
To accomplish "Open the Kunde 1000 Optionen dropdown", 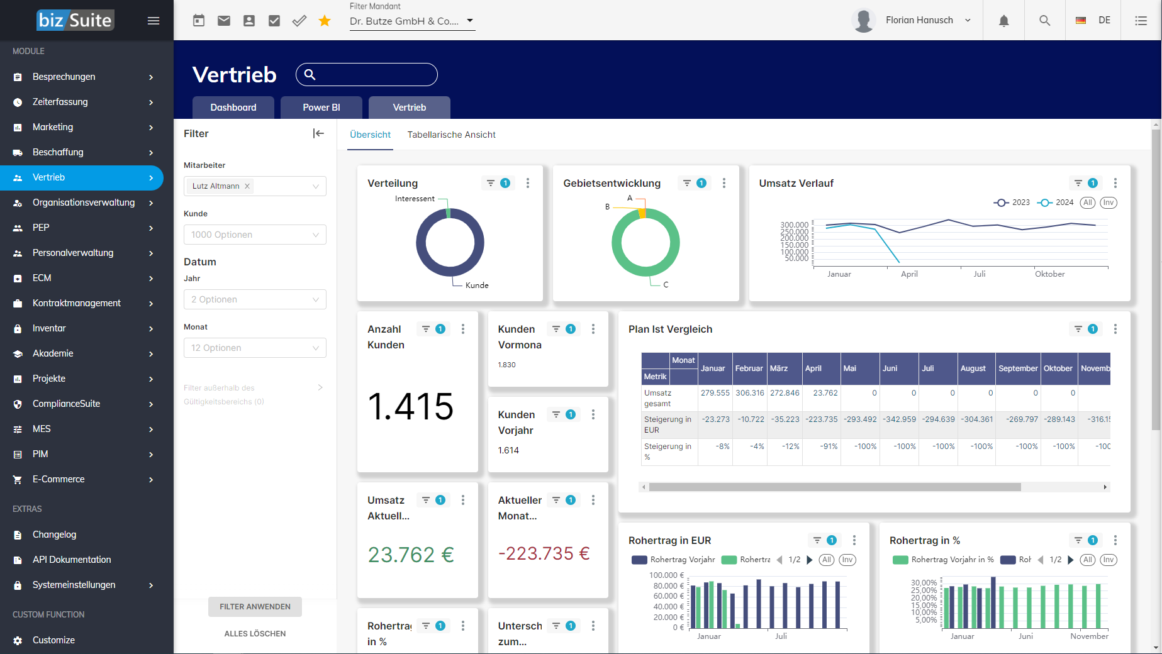I will tap(255, 235).
